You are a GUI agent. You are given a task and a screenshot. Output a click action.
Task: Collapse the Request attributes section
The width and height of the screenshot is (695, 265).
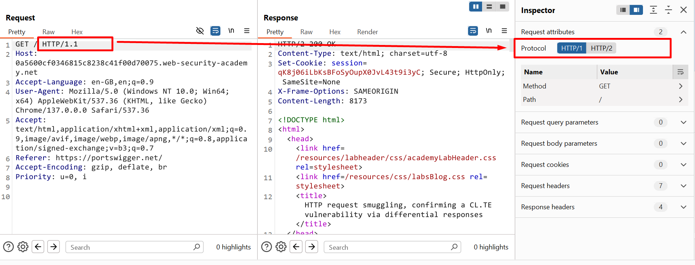[683, 32]
